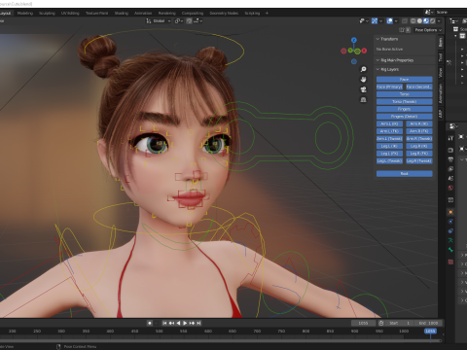Toggle Face rig layer button

(404, 79)
